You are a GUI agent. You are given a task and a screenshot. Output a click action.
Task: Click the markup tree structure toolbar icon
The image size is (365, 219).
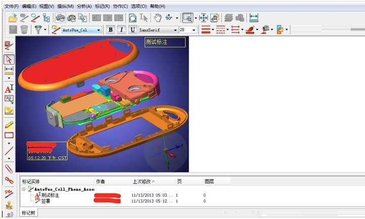click(x=46, y=18)
